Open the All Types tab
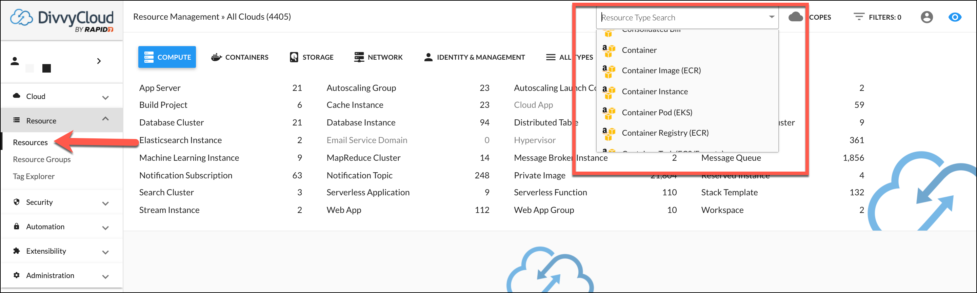 click(569, 57)
